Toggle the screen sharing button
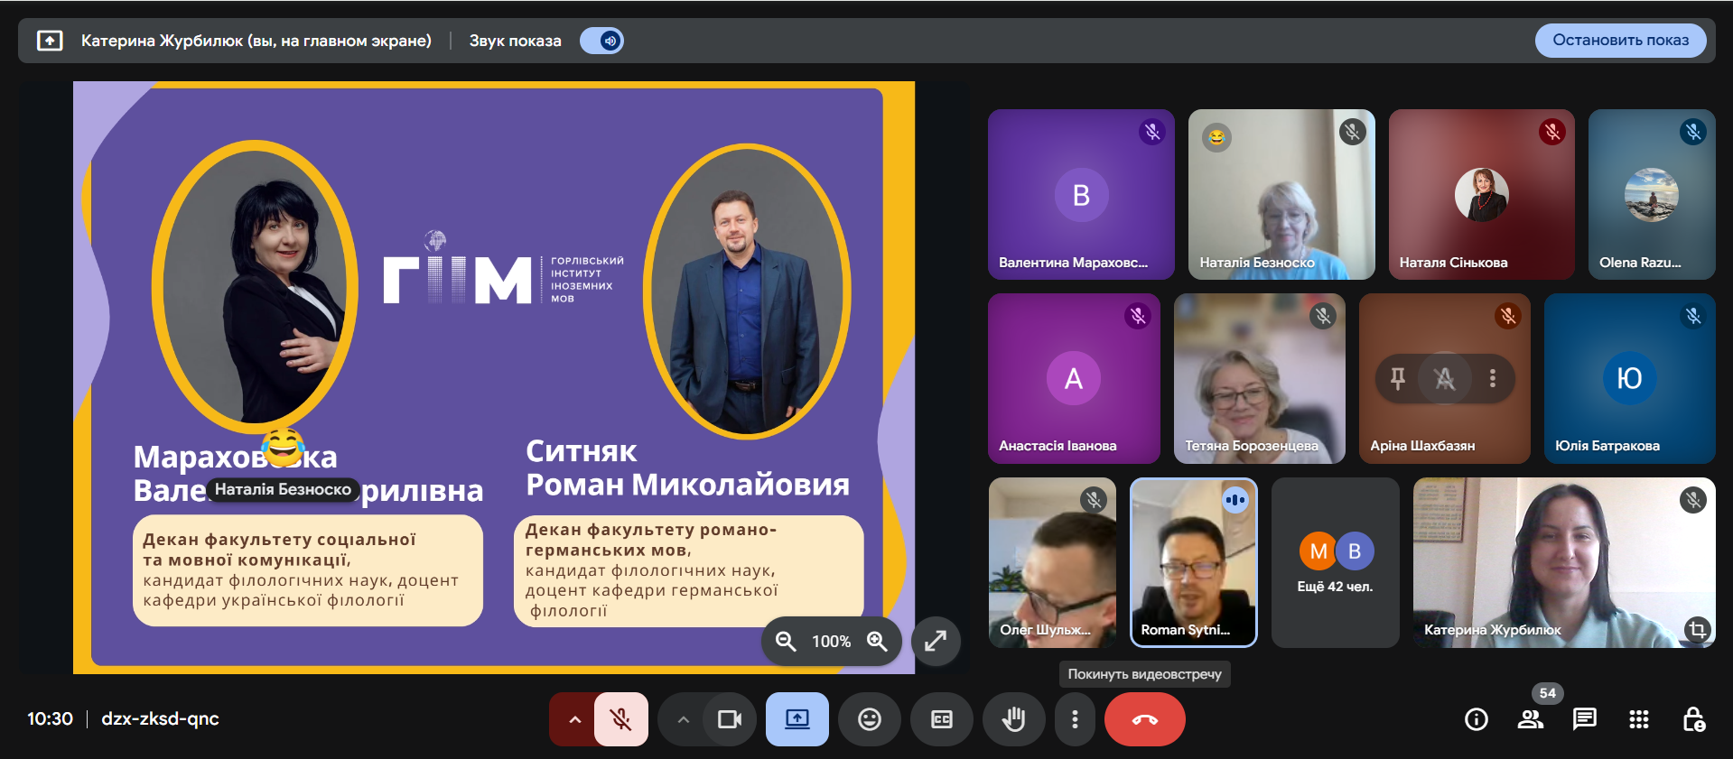Screen dimensions: 1733x759 797,719
